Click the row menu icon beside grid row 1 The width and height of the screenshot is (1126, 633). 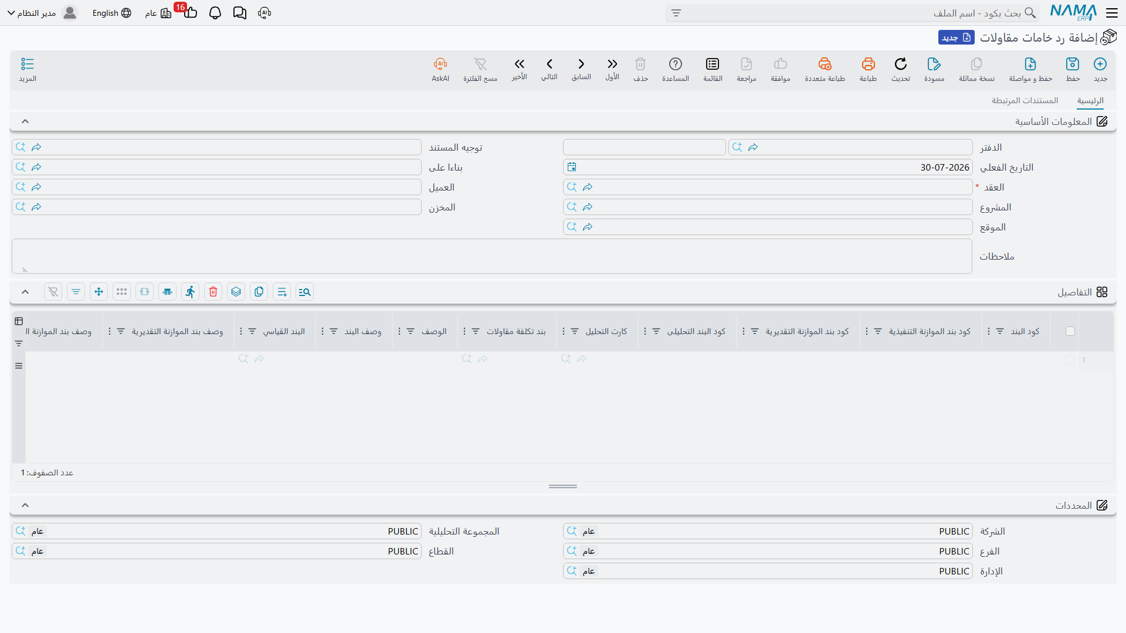(19, 366)
